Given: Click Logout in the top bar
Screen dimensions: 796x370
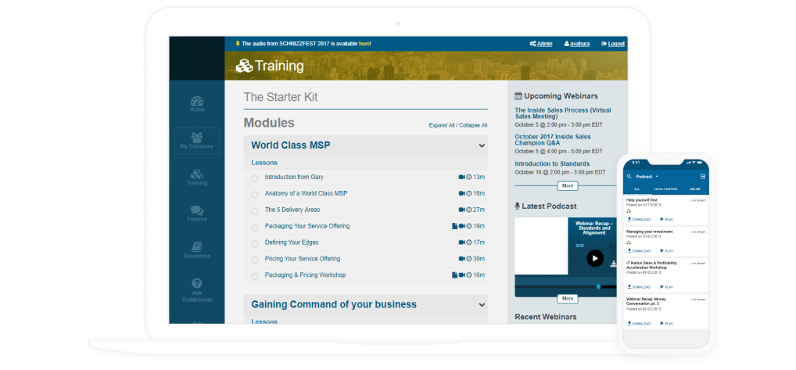Looking at the screenshot, I should (613, 44).
